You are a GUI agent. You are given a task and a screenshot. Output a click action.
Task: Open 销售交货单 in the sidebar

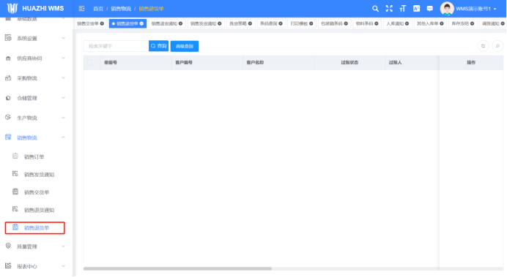(x=37, y=192)
